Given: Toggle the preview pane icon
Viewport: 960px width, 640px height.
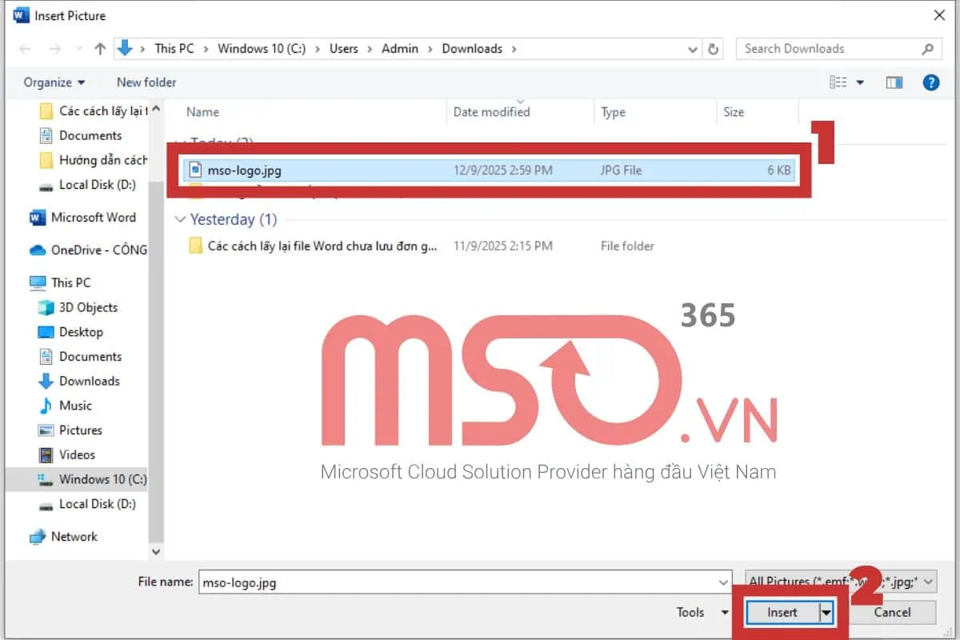Looking at the screenshot, I should pyautogui.click(x=894, y=82).
